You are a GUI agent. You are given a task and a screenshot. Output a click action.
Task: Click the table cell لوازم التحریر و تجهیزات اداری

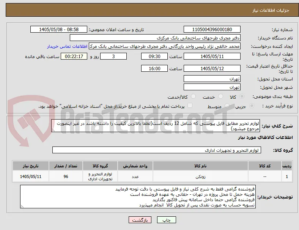100,176
